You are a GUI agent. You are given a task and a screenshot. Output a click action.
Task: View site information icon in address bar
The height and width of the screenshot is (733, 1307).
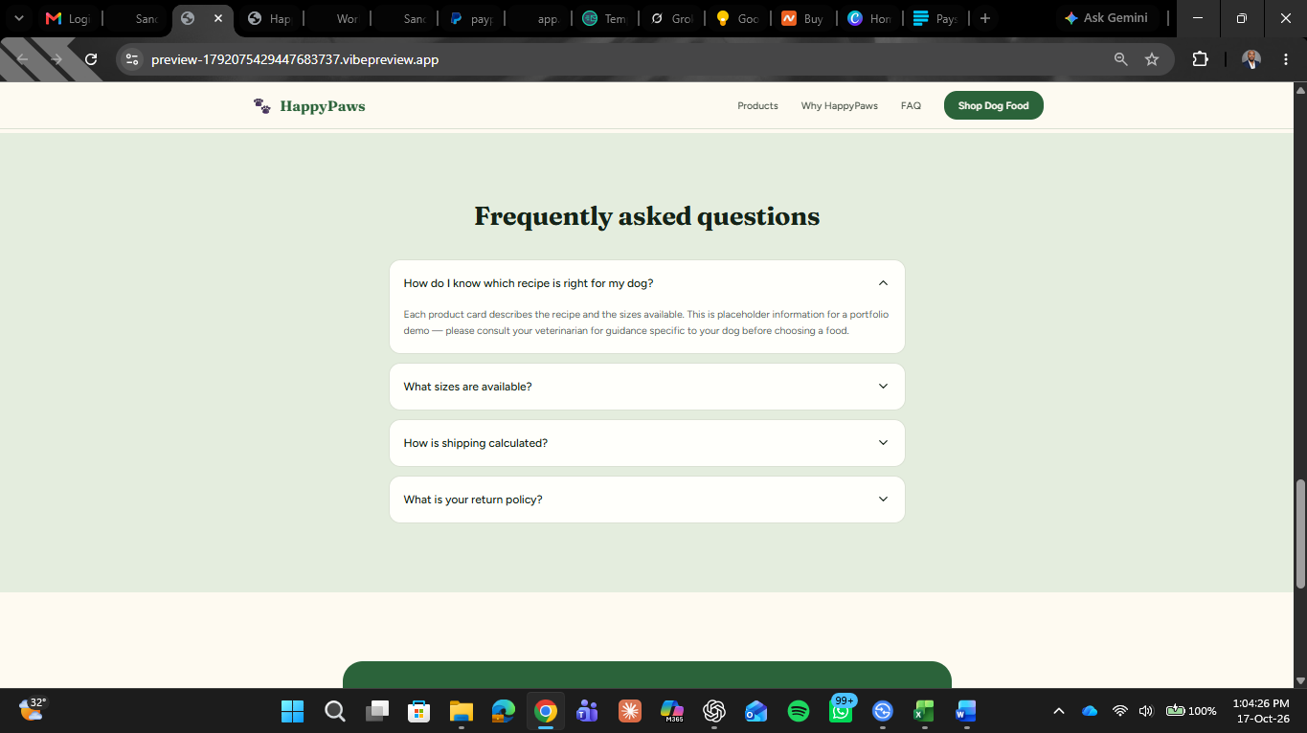(132, 59)
